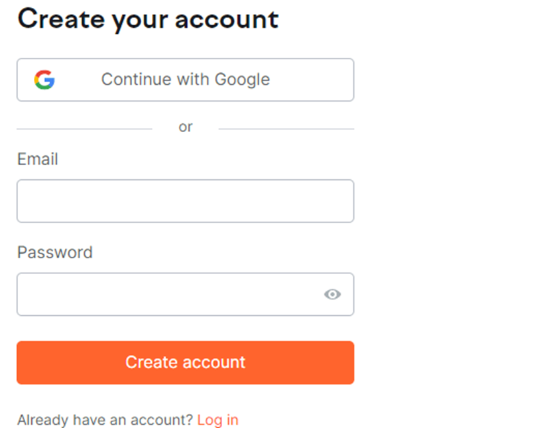Place cursor in the empty Email box

click(x=185, y=201)
